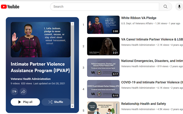
Task: Open Relationship Health and Safety title
Action: point(143,104)
